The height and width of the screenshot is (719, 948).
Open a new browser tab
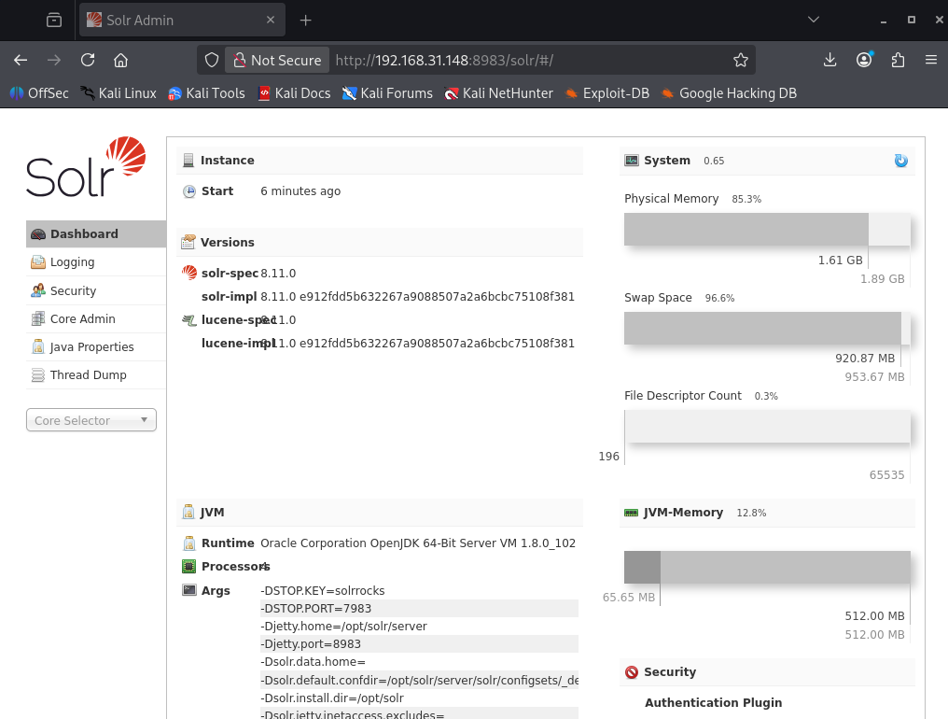pos(305,20)
